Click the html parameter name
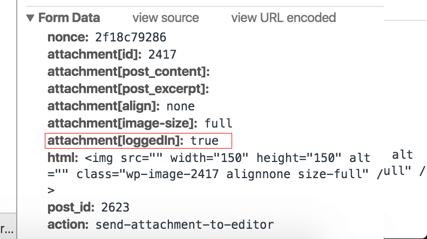 click(63, 158)
